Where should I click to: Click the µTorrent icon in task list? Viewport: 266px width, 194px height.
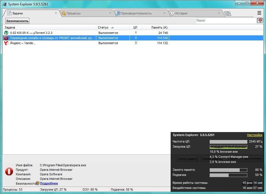(6, 33)
